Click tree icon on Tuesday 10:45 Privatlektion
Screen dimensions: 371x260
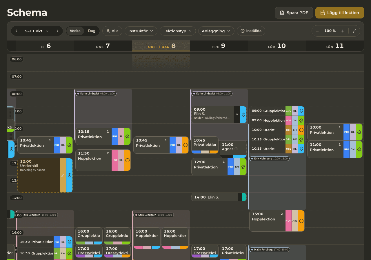pos(70,145)
